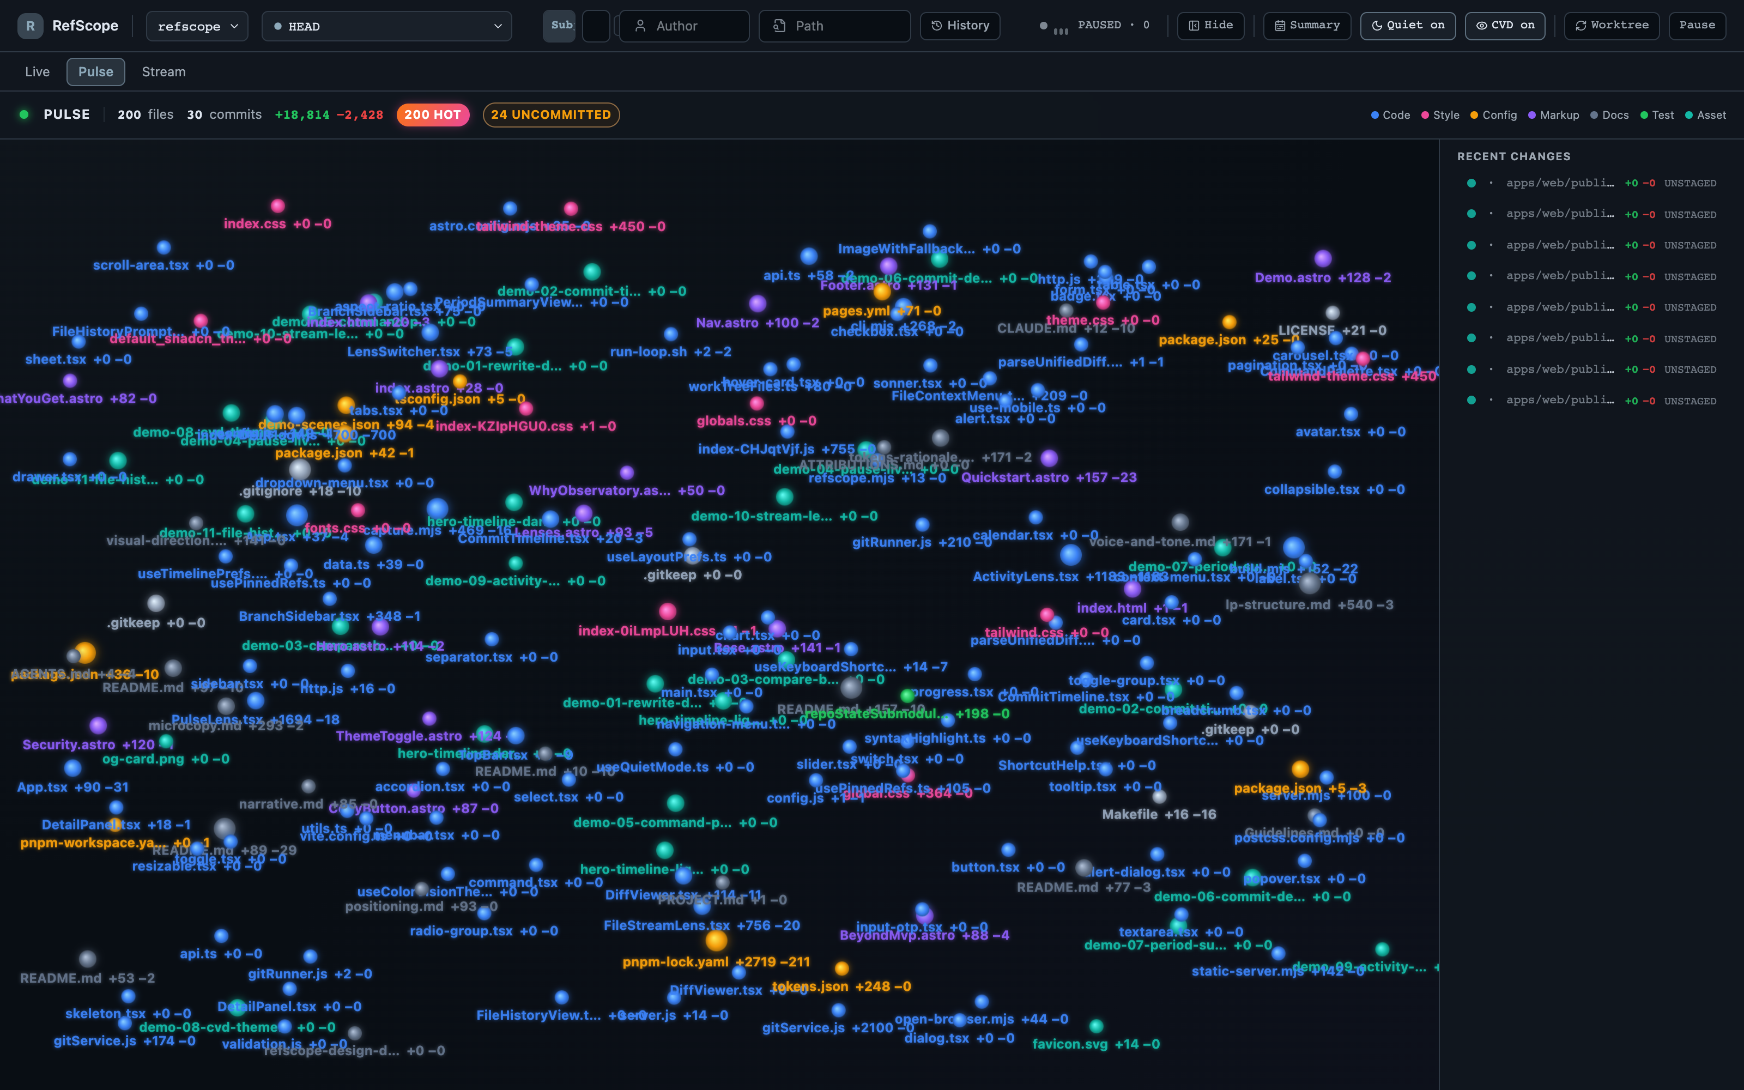
Task: Open the History view
Action: coord(960,26)
